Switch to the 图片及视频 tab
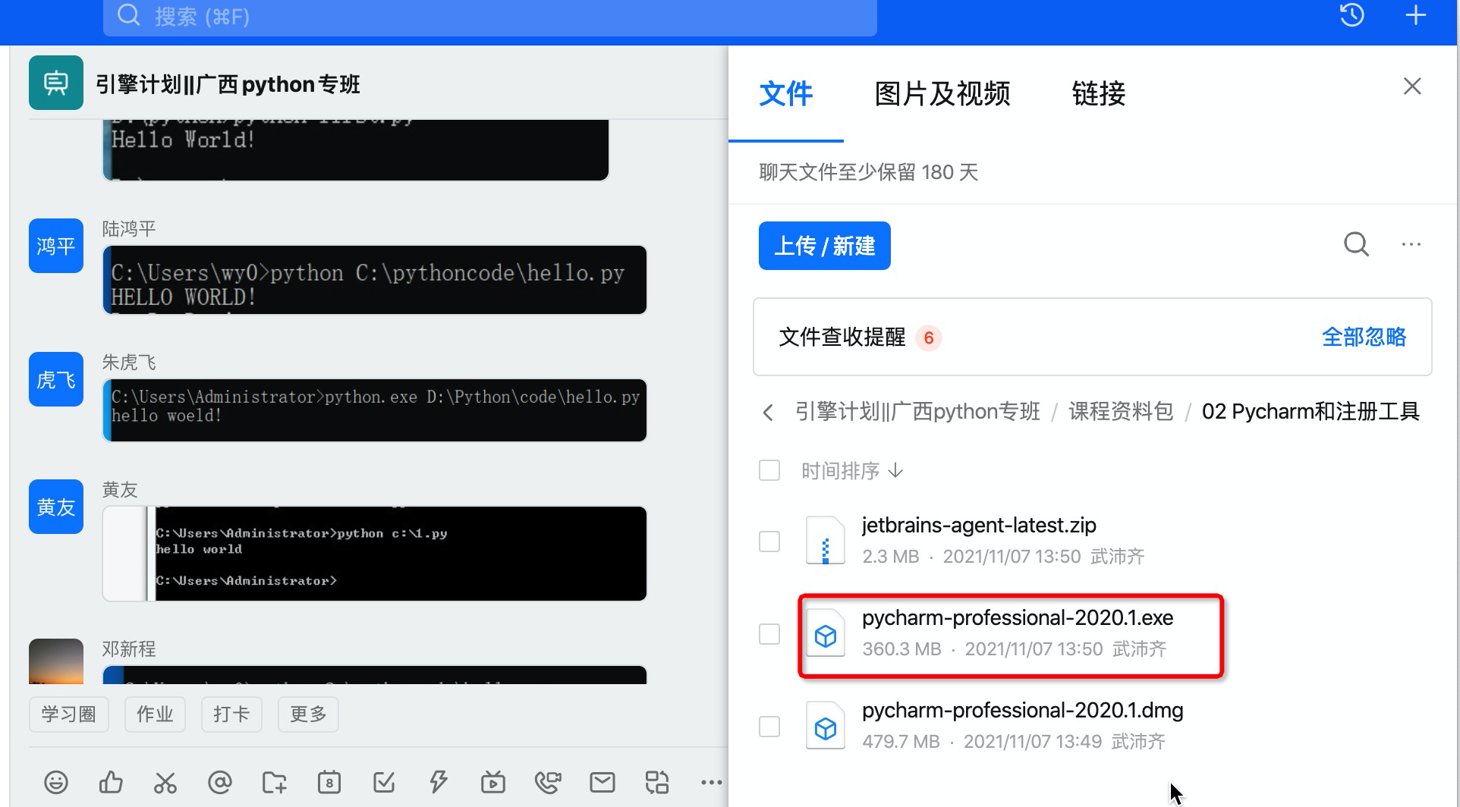The height and width of the screenshot is (807, 1460). point(942,93)
